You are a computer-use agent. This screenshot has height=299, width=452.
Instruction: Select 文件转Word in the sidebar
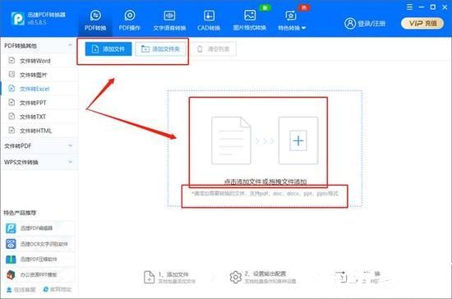[x=39, y=61]
